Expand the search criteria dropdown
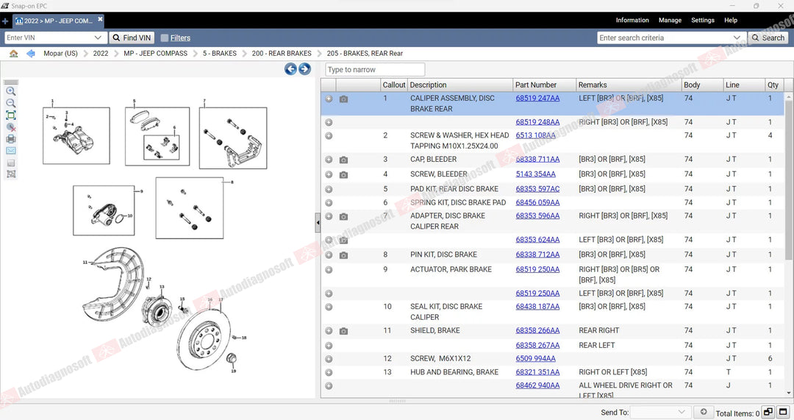Image resolution: width=794 pixels, height=420 pixels. point(737,38)
